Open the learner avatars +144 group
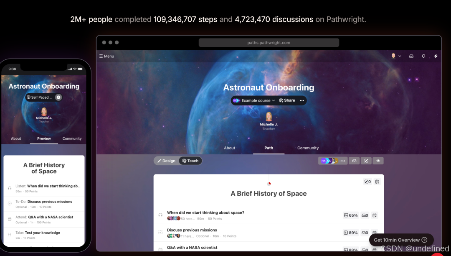The image size is (451, 256). [x=333, y=161]
